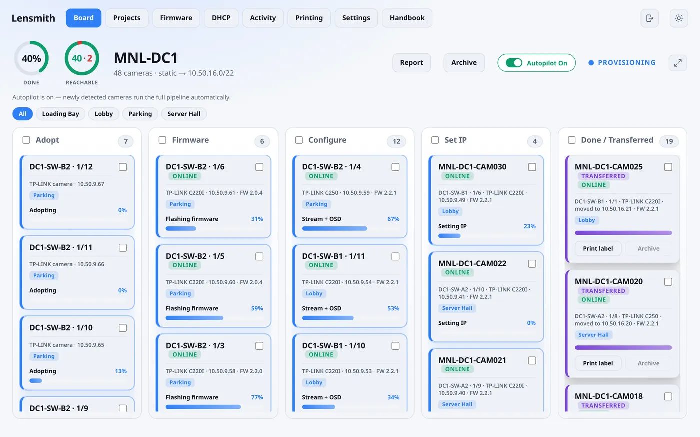
Task: Click the sign-out icon button
Action: [x=649, y=18]
